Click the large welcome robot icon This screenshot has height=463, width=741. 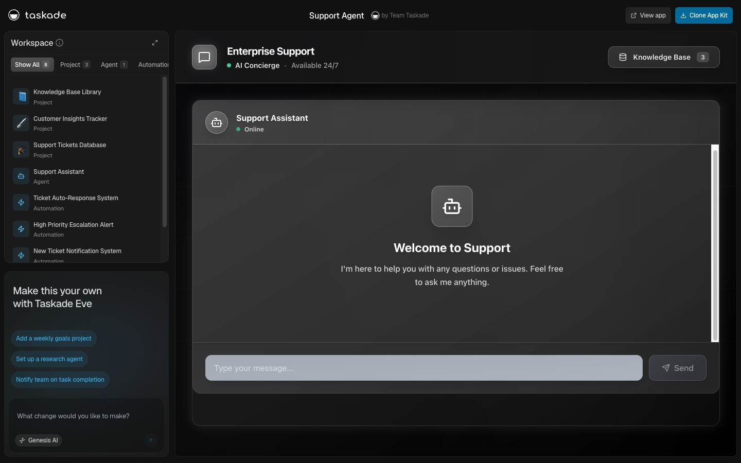coord(452,206)
